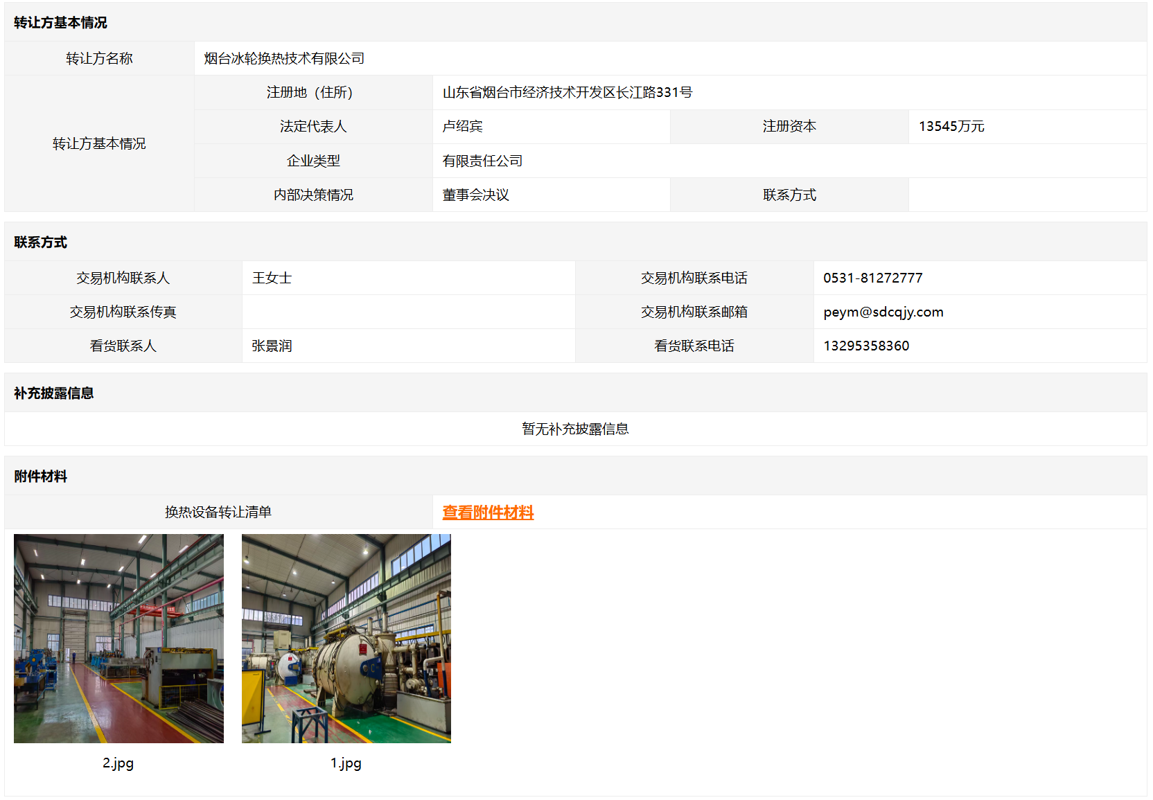Click the phone number 0531-81272777
Image resolution: width=1153 pixels, height=800 pixels.
click(872, 278)
